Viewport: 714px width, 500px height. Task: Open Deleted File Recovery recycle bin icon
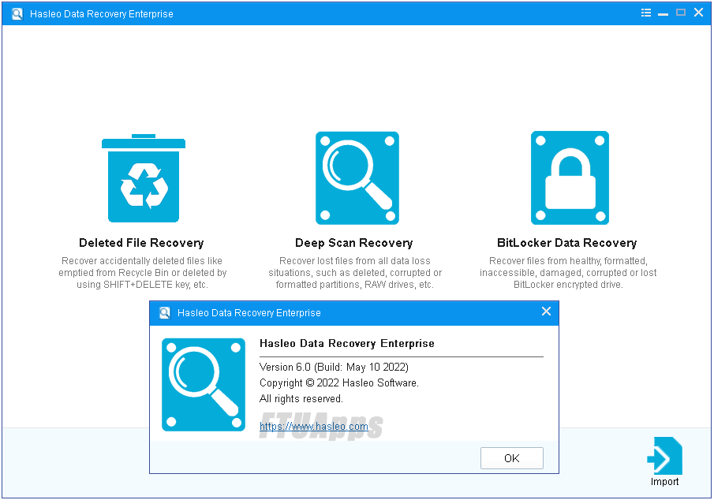144,178
